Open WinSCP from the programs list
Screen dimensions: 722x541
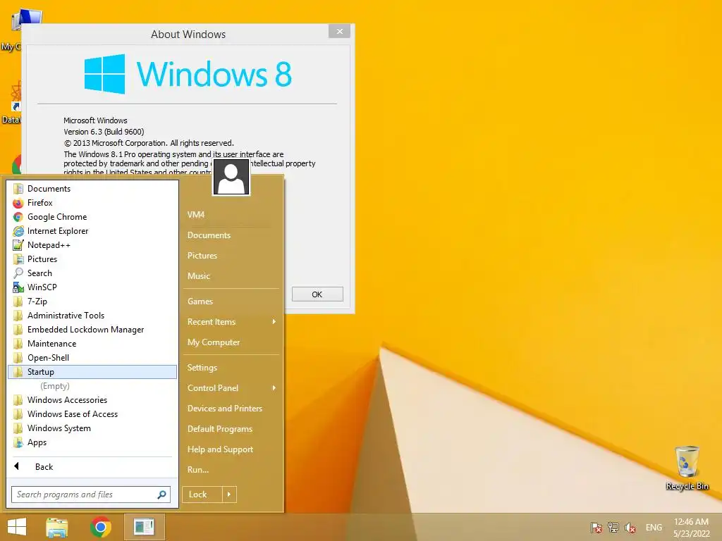coord(92,287)
